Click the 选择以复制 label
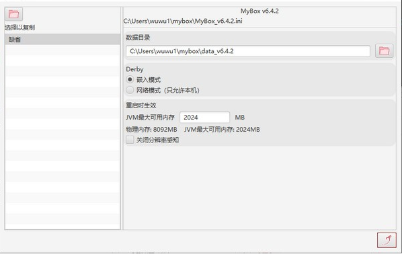 [19, 28]
